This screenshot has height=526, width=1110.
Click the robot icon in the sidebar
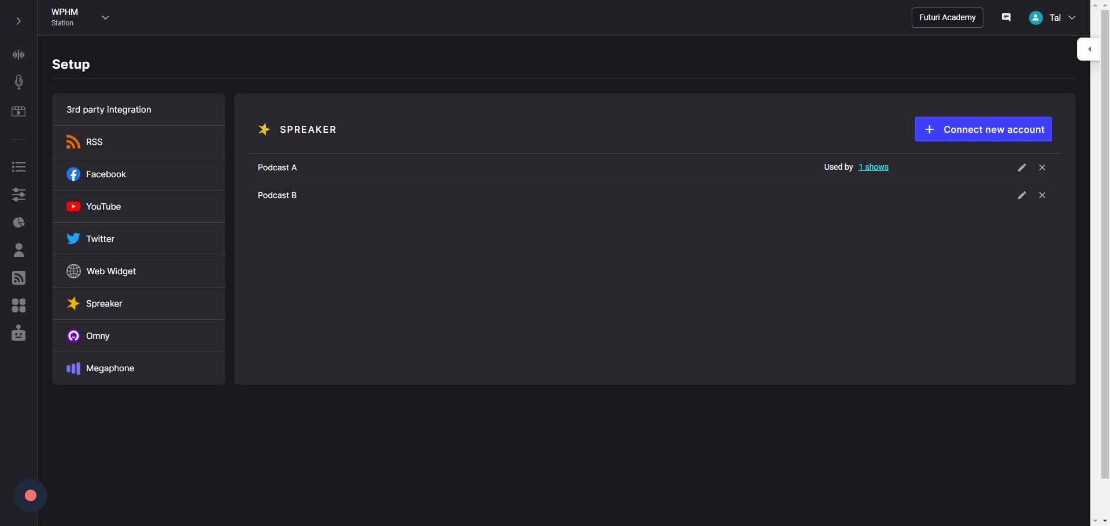click(x=18, y=333)
